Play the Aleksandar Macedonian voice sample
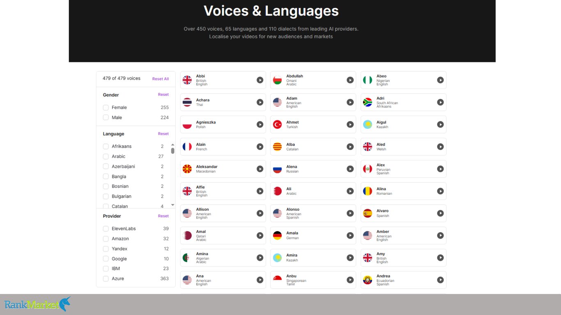 tap(260, 169)
